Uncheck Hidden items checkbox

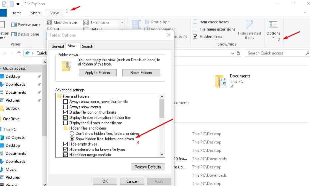(195, 37)
